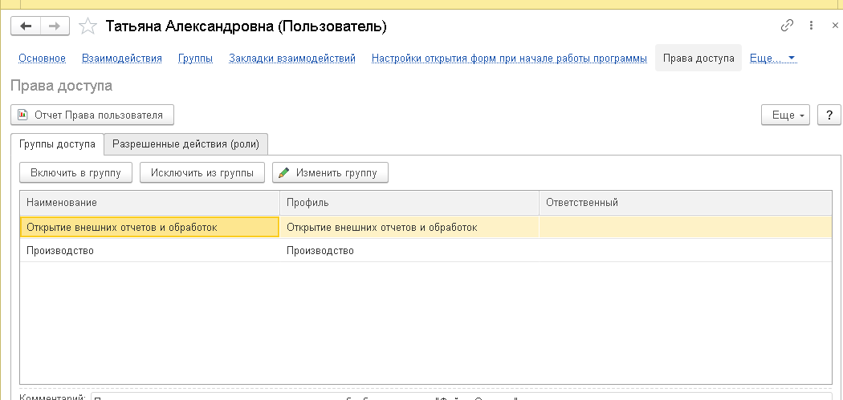Viewport: 843px width, 400px height.
Task: Click Включить в группу button
Action: click(x=75, y=172)
